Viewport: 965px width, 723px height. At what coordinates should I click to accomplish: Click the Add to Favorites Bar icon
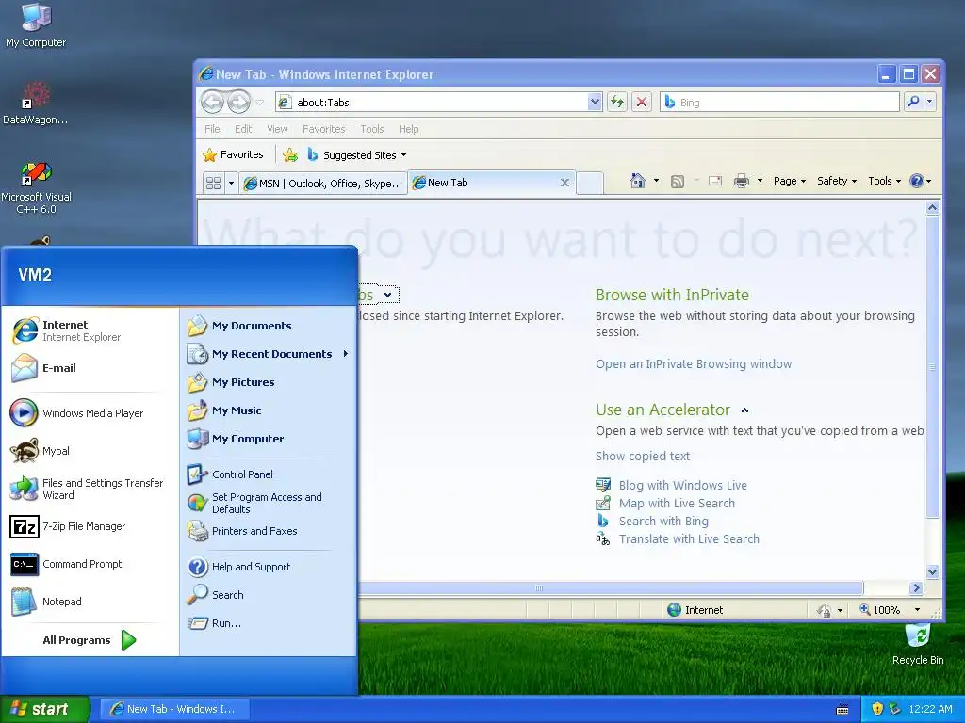(x=290, y=155)
